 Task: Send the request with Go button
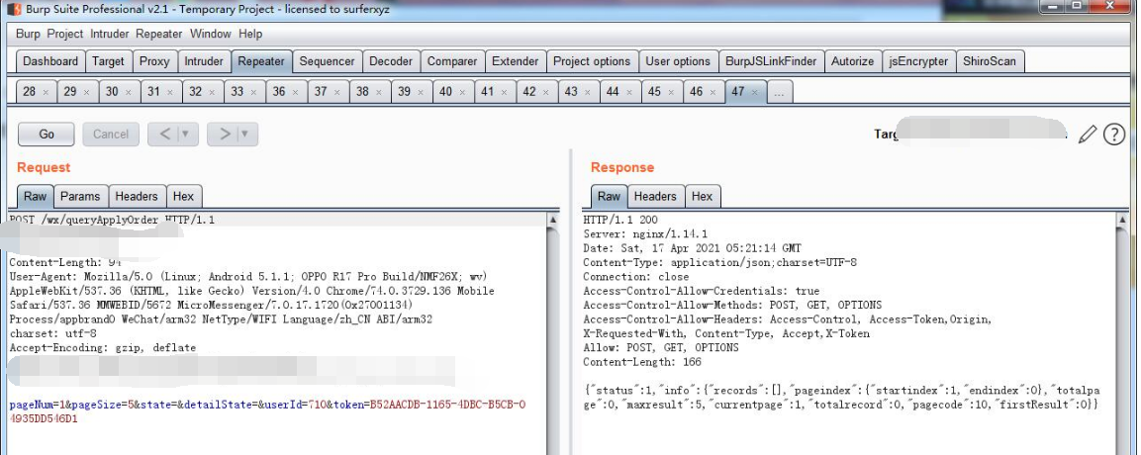(47, 134)
